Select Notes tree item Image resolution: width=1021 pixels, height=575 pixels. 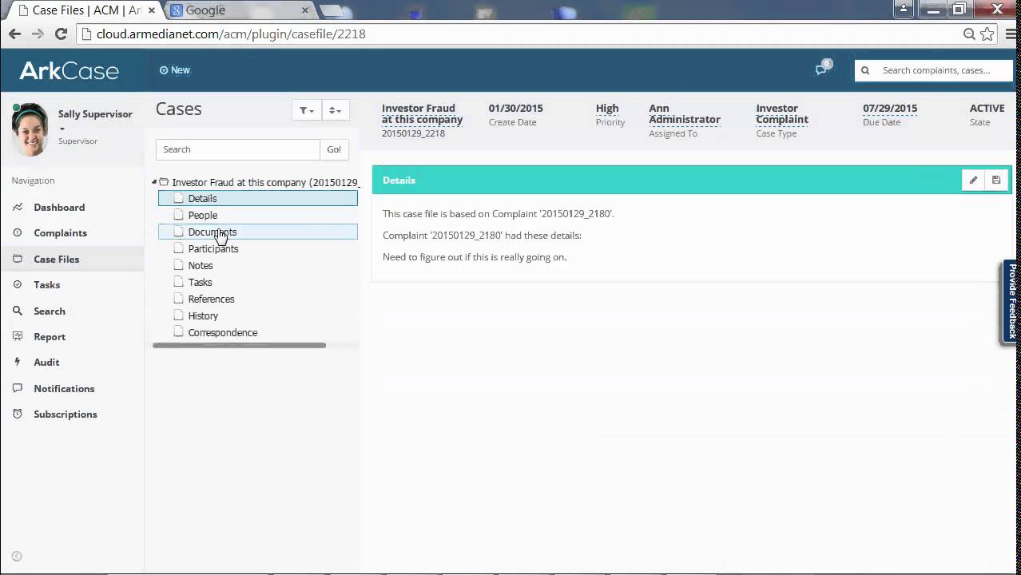(x=201, y=266)
